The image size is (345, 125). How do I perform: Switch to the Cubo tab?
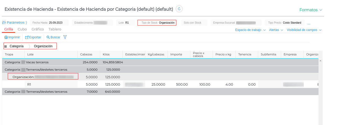22,29
